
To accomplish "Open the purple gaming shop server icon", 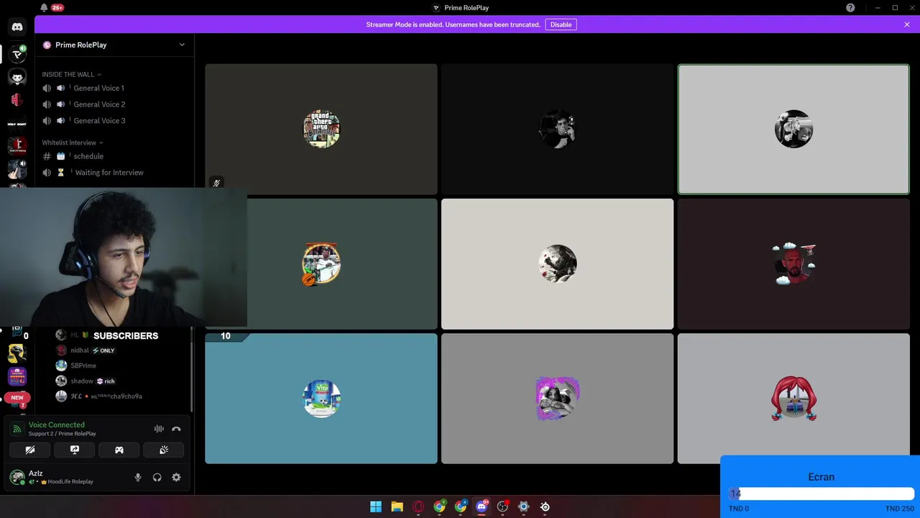I will [17, 376].
